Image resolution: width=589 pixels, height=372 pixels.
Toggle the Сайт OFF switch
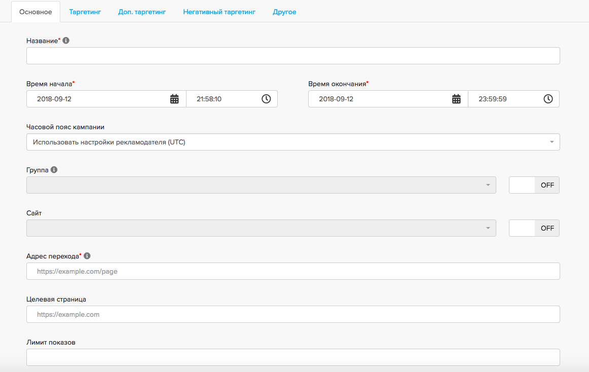(x=534, y=228)
